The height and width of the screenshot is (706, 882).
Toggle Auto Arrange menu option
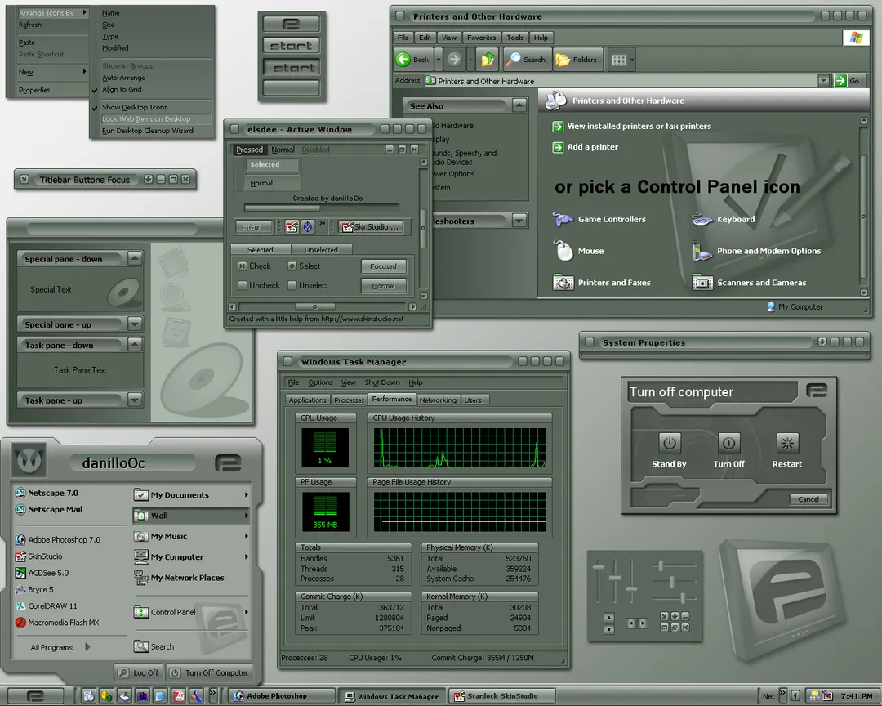pyautogui.click(x=124, y=78)
